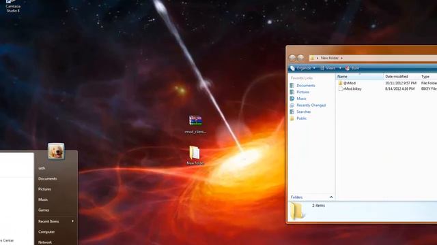437x245 pixels.
Task: Expand the Folders pane chevron
Action: 331,197
